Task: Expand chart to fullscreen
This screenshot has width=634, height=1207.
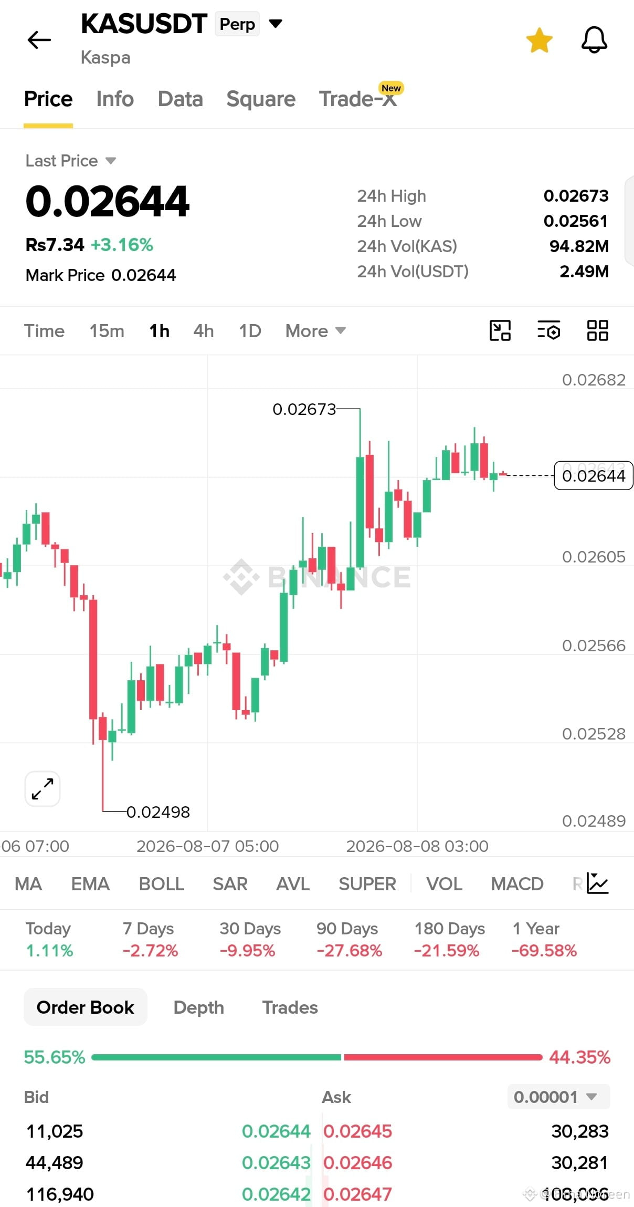Action: click(43, 788)
